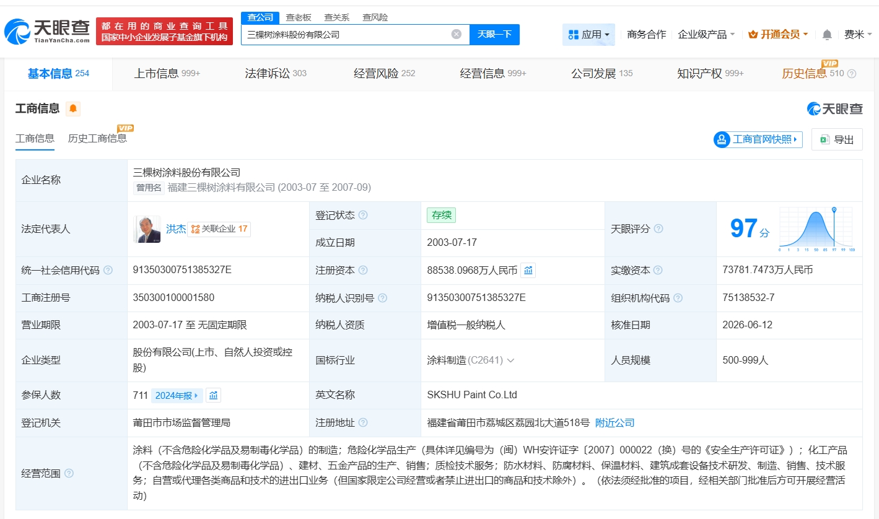Click the 曾用名 former name tag

(149, 188)
